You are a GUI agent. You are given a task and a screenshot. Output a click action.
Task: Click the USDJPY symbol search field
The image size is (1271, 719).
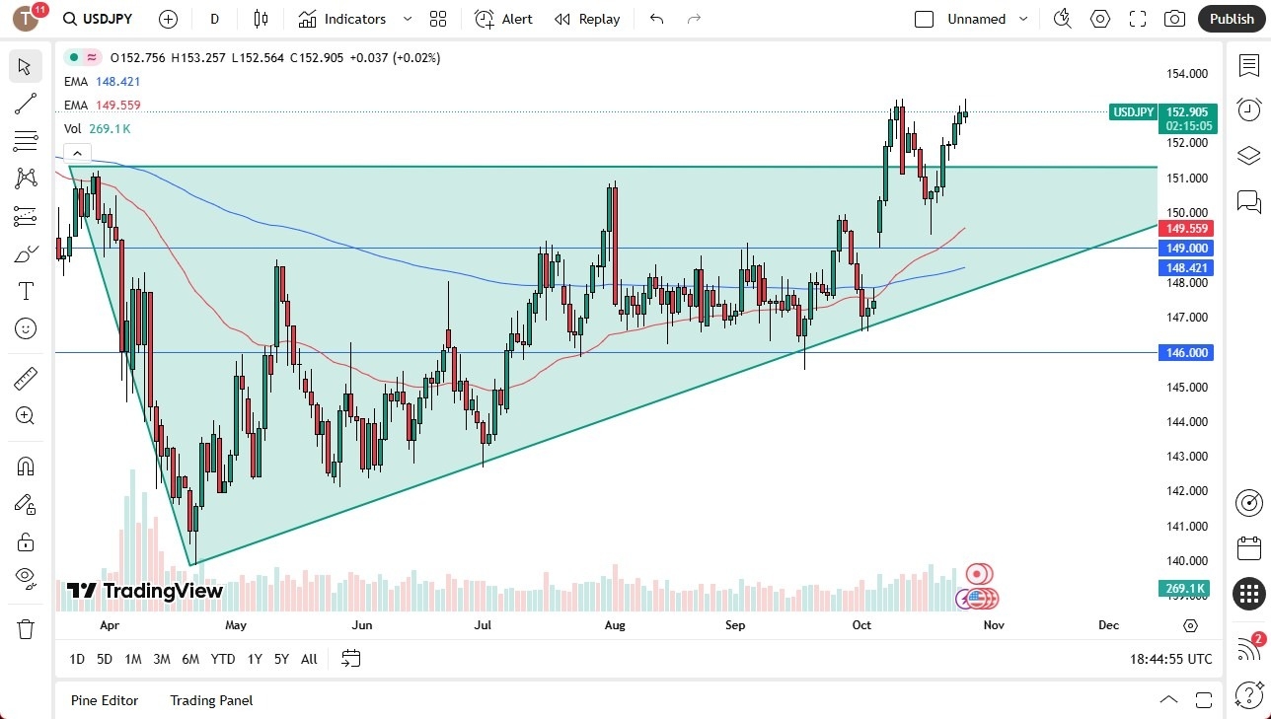pos(97,18)
